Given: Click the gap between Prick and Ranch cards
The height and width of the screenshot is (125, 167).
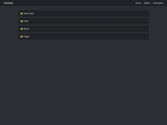Looking at the screenshot, I should click(83, 25).
